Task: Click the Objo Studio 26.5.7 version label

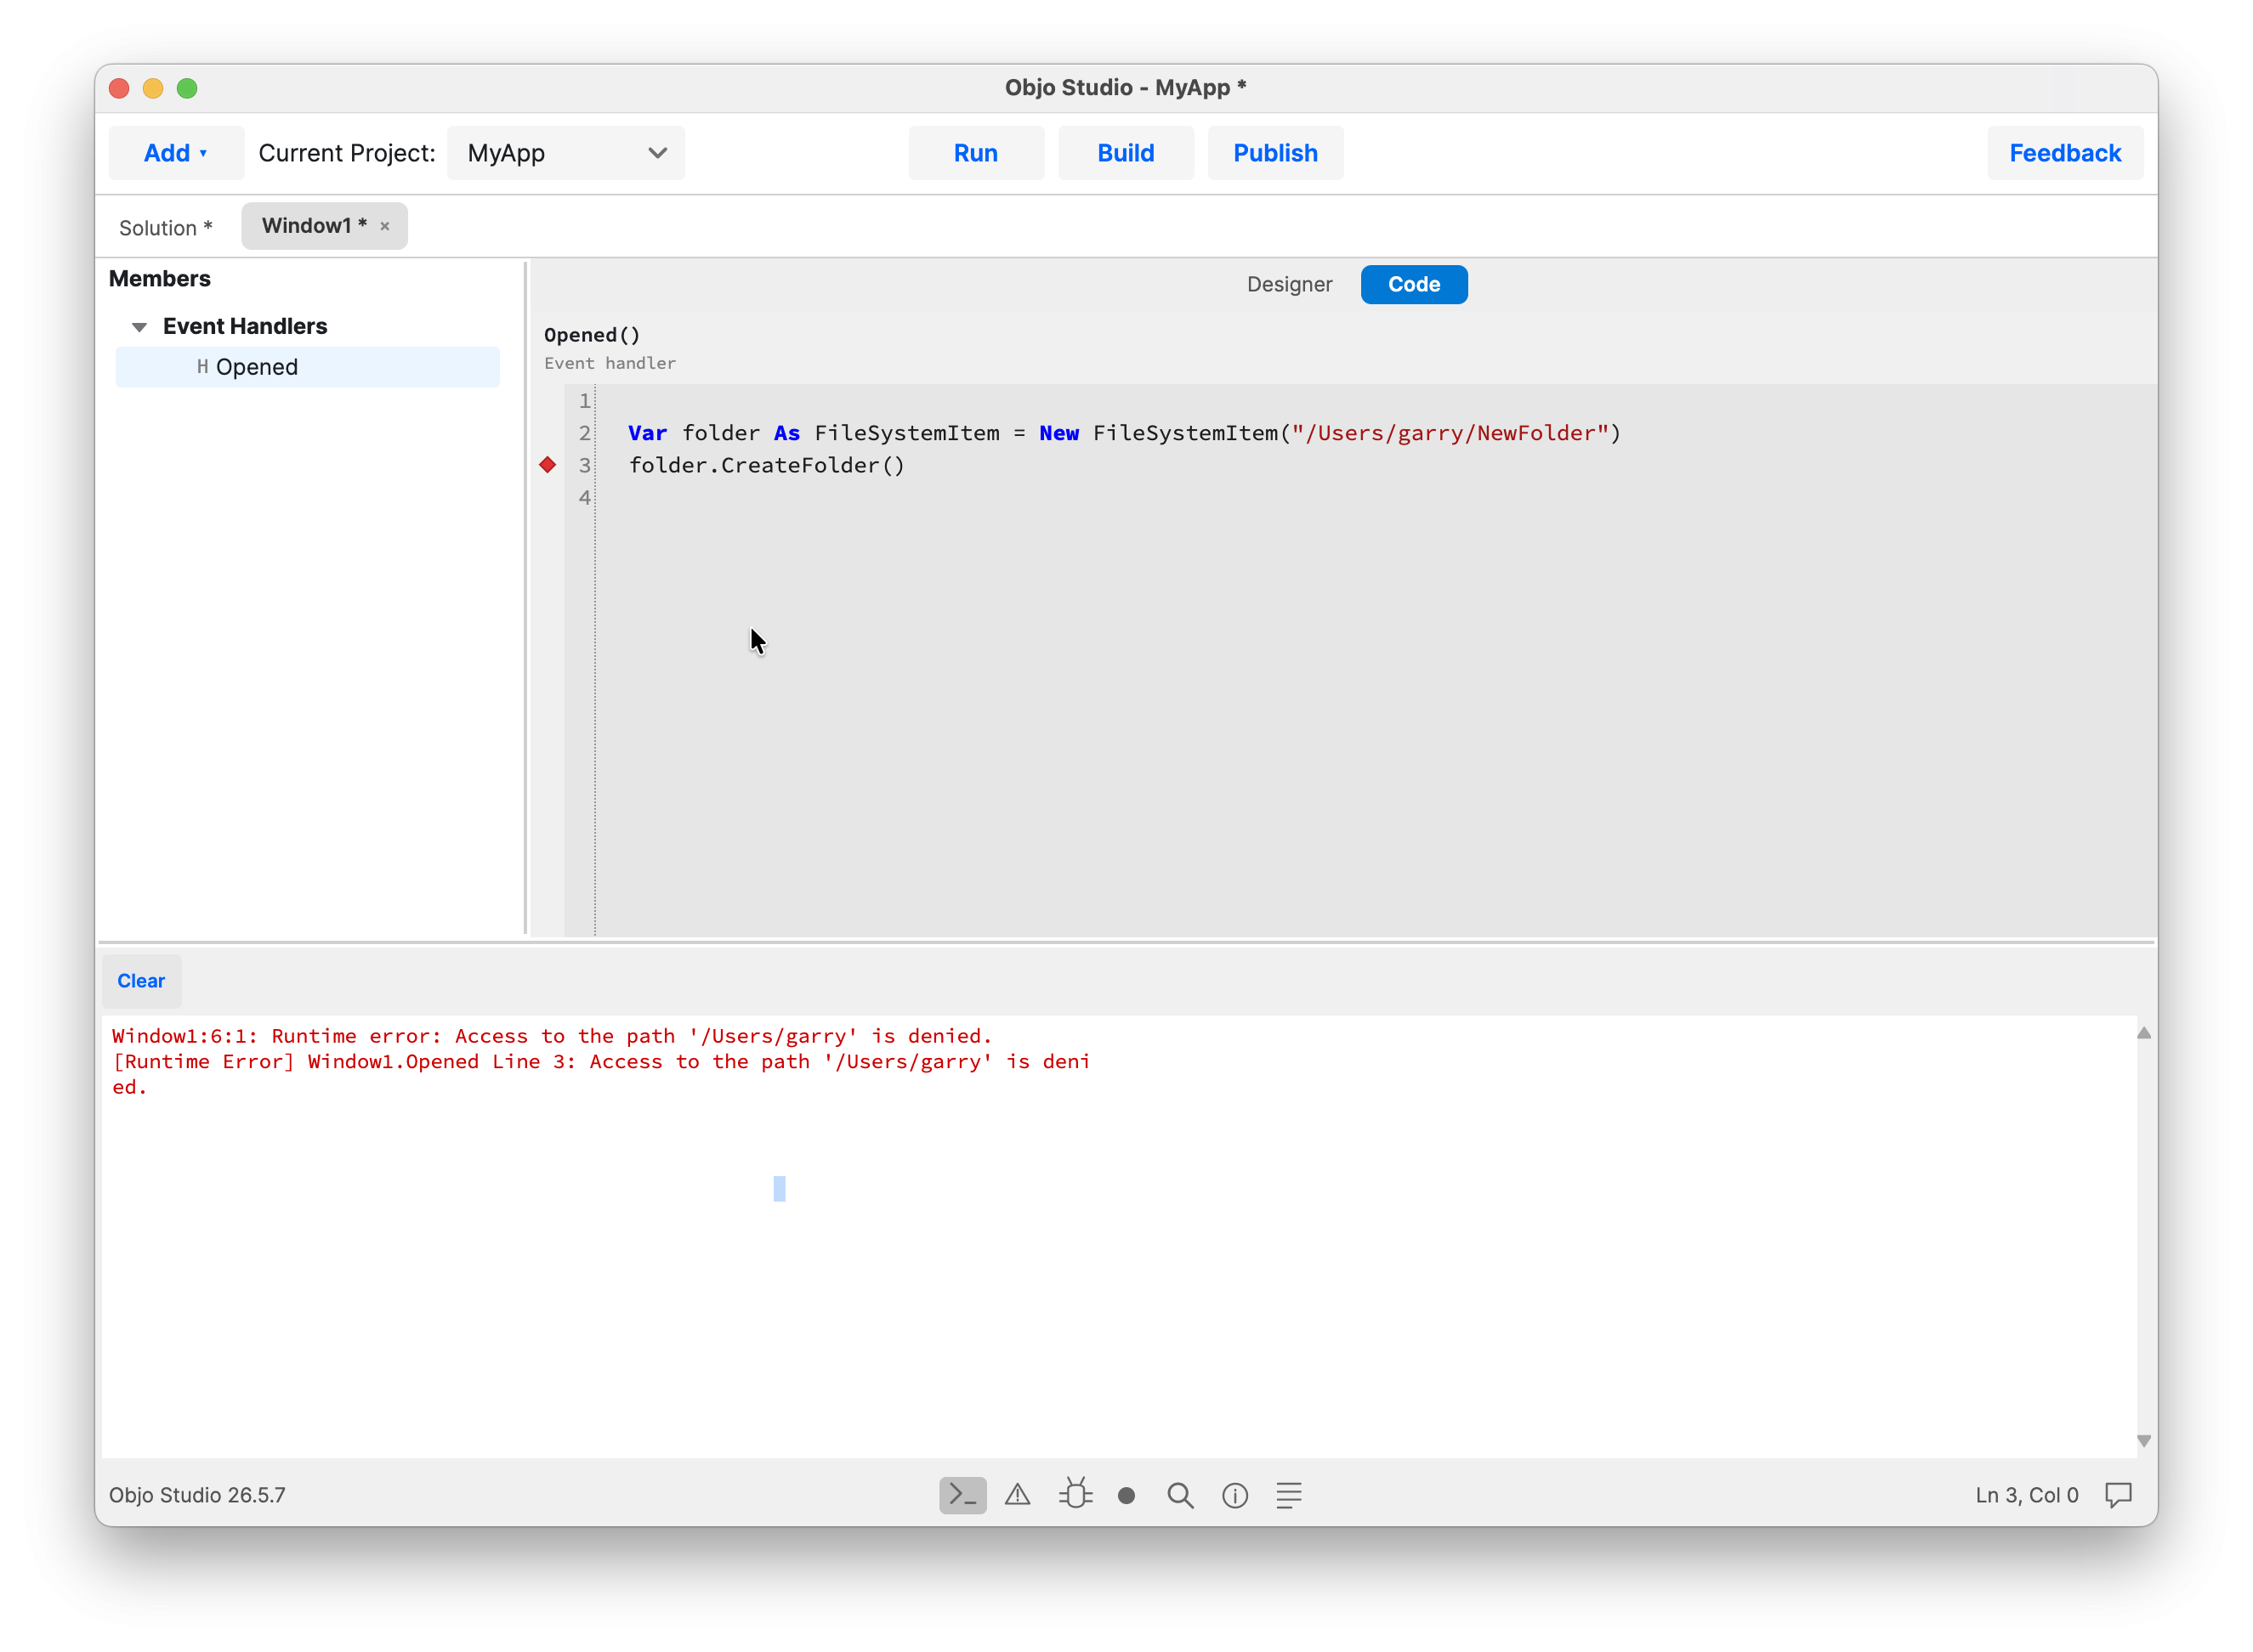Action: [197, 1495]
